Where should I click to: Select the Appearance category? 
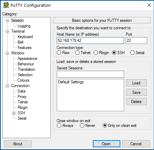coord(28,59)
